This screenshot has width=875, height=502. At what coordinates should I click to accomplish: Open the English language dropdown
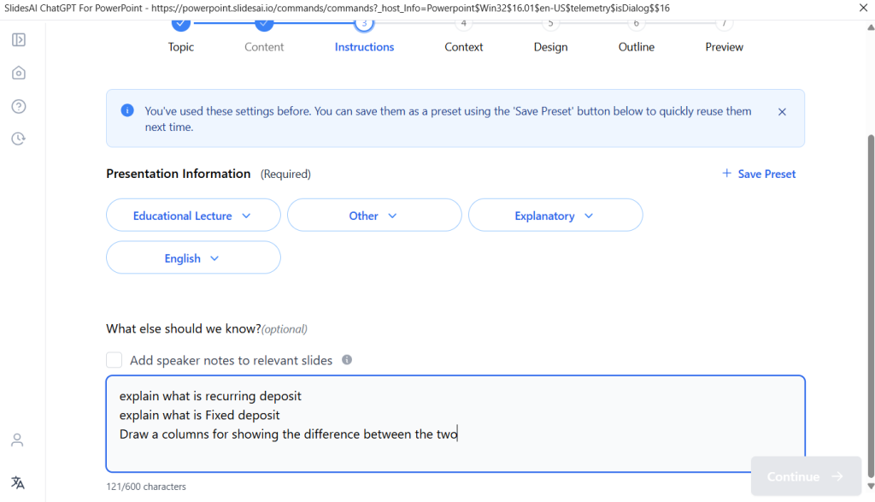(193, 257)
